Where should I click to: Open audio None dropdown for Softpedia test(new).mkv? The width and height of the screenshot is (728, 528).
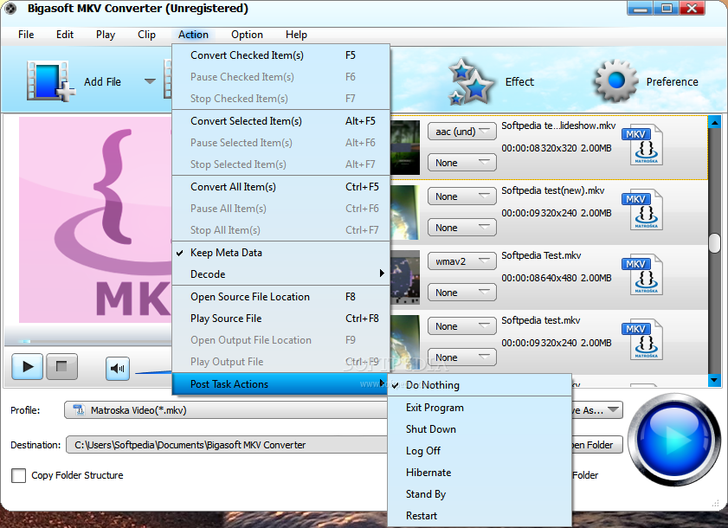click(462, 196)
